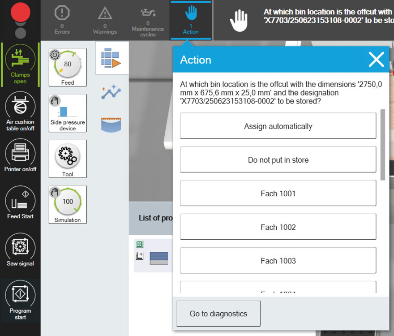Open the Side pressure device tile
The width and height of the screenshot is (394, 336).
pos(68,113)
